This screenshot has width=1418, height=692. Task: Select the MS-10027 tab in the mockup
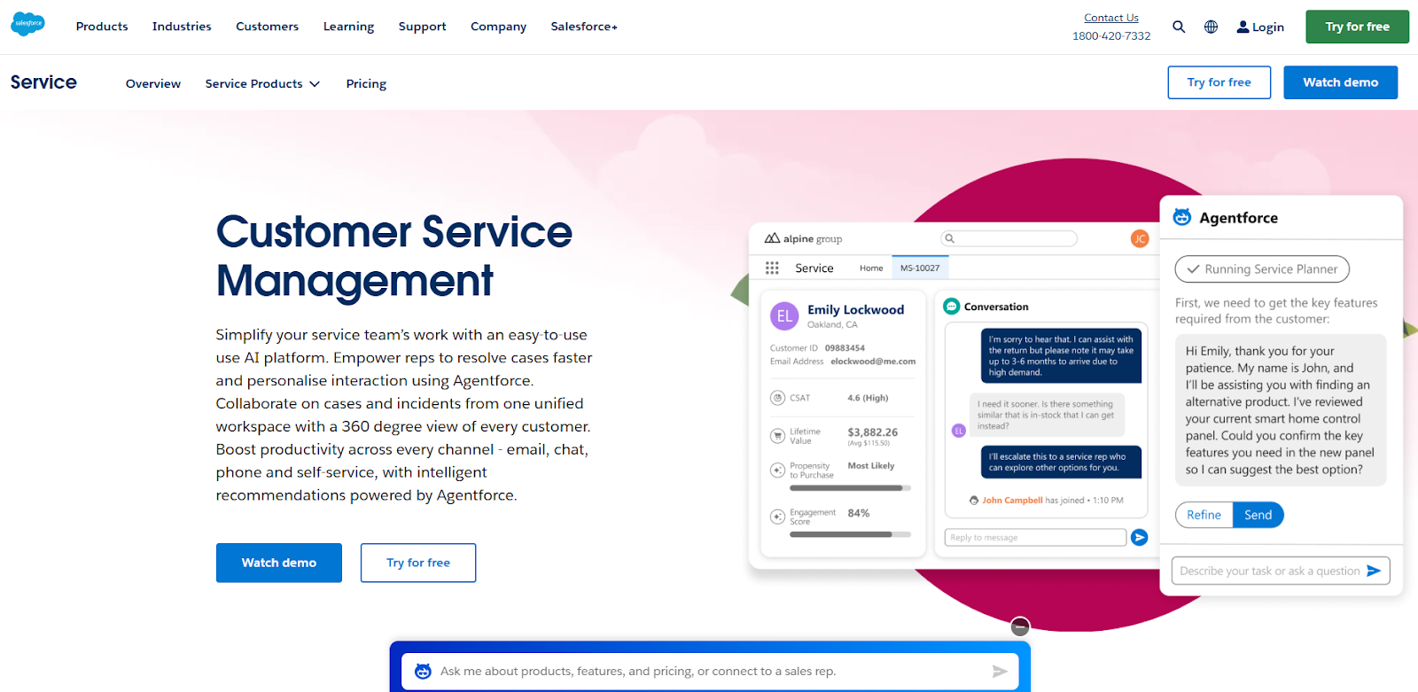920,268
